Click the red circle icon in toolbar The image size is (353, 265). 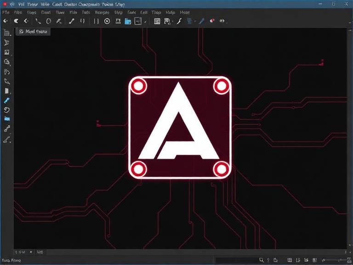[212, 21]
